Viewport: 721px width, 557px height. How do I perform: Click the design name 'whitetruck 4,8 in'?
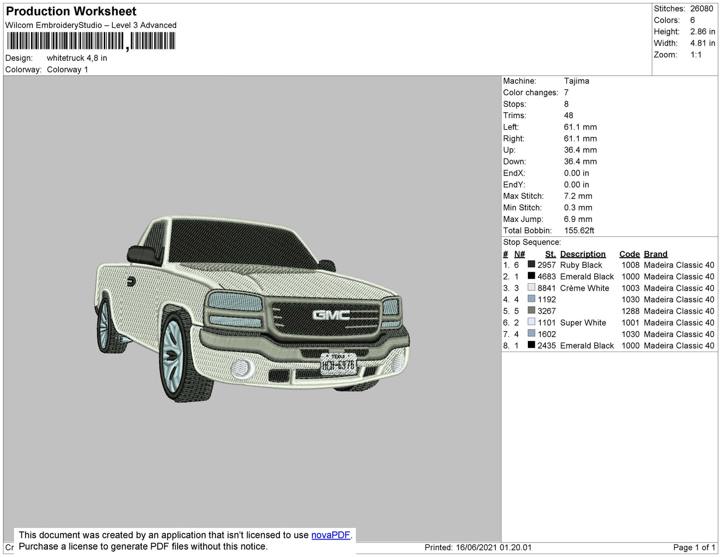(x=77, y=58)
